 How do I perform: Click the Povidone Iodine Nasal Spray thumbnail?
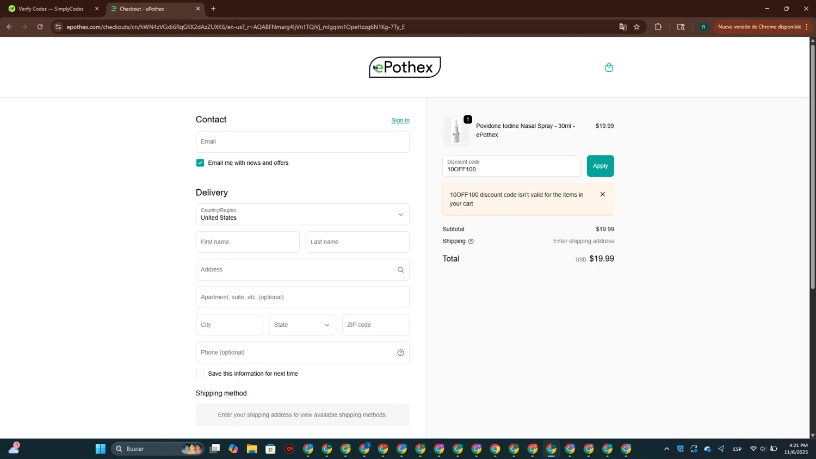[x=456, y=131]
